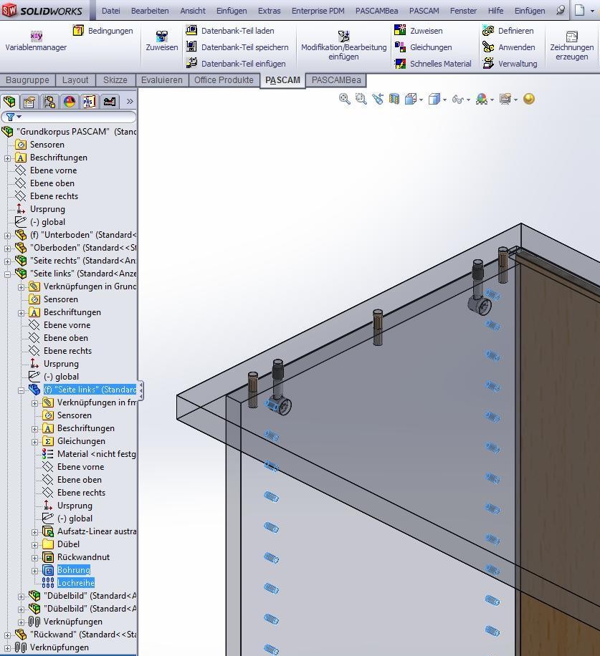Image resolution: width=600 pixels, height=656 pixels.
Task: Expand the "Unterboden" tree node
Action: pyautogui.click(x=8, y=235)
